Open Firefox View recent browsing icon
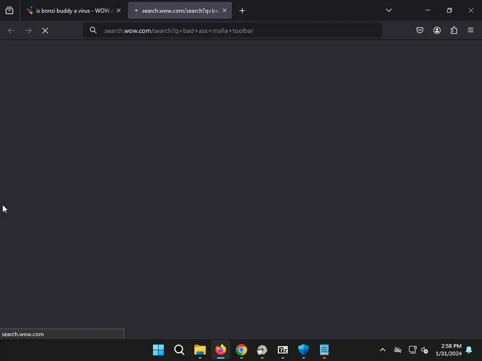This screenshot has width=482, height=361. click(x=9, y=11)
